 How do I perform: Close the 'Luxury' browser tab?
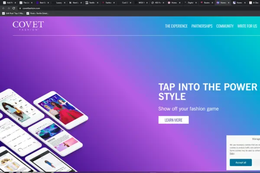coord(65,3)
